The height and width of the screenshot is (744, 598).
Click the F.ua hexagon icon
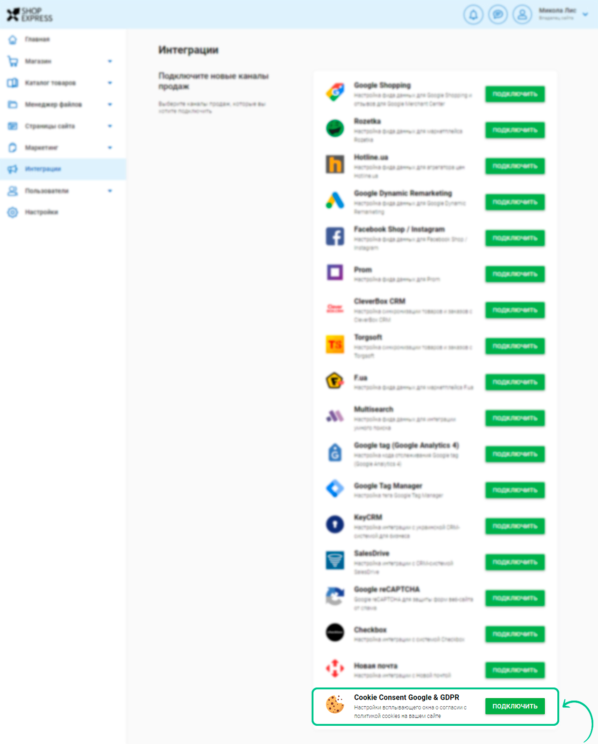coord(335,381)
